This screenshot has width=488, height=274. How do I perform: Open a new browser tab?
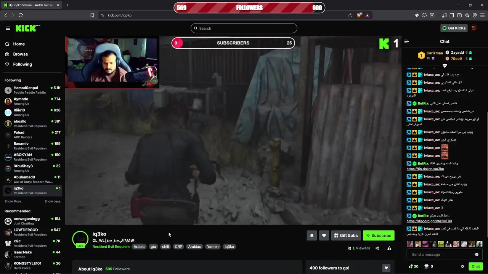pyautogui.click(x=67, y=5)
